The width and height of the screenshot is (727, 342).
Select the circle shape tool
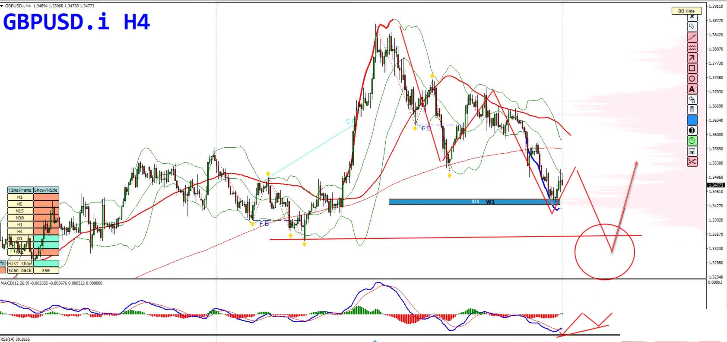tap(692, 79)
